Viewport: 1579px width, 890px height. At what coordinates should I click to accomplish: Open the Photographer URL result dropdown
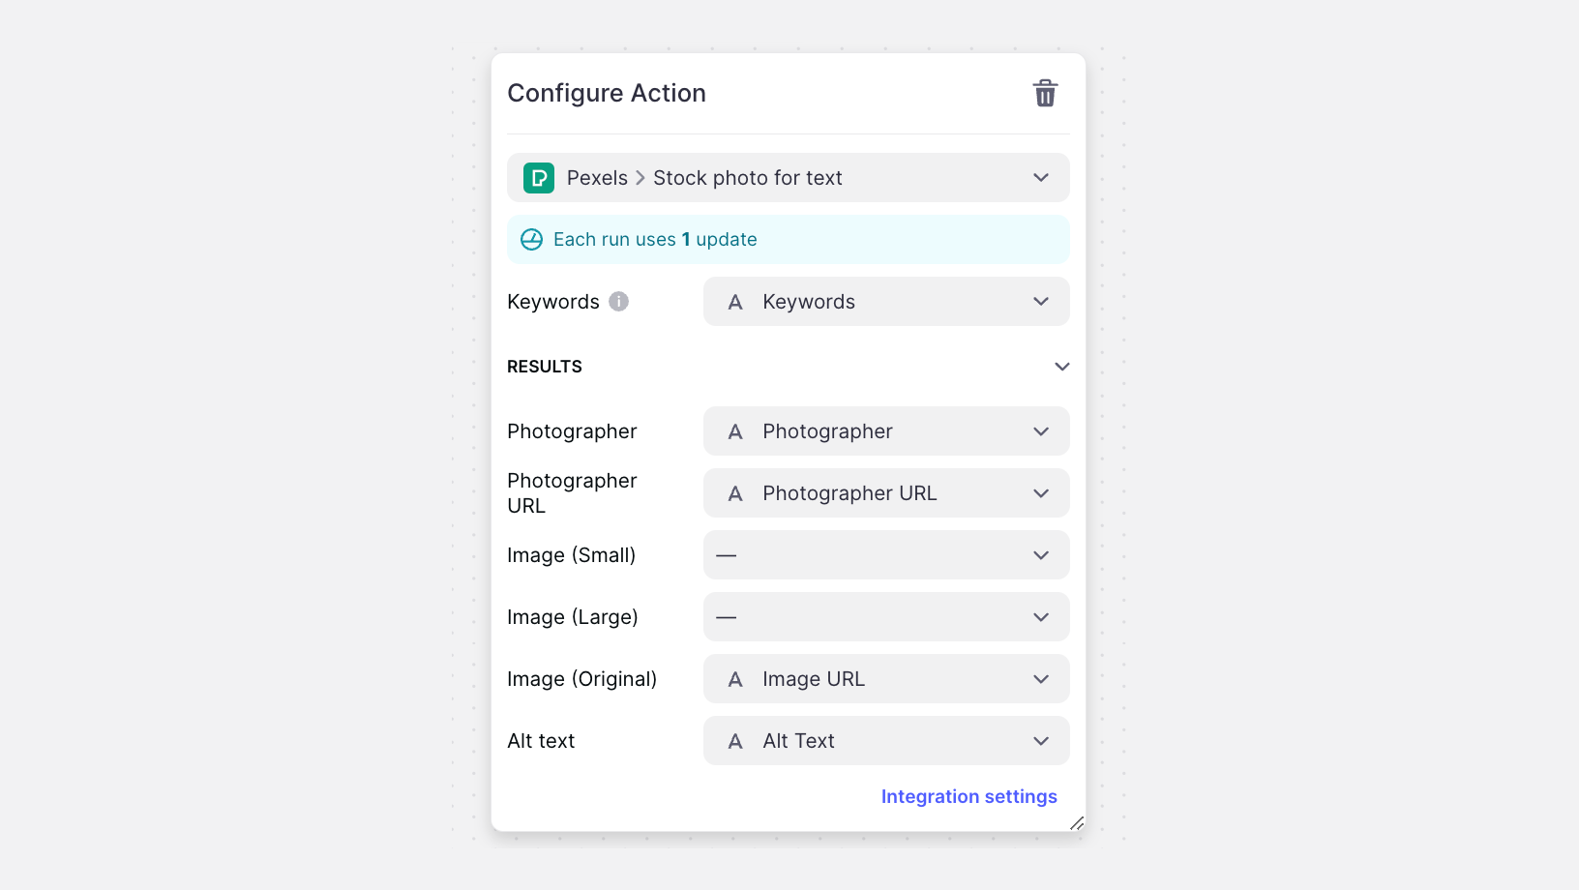click(1040, 492)
